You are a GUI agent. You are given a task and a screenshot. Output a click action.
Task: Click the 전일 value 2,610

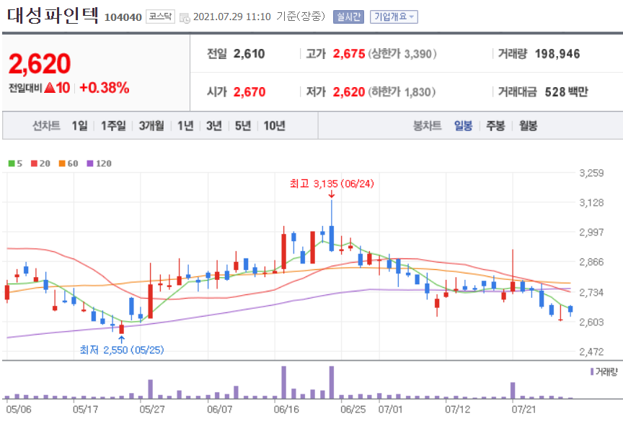pyautogui.click(x=249, y=53)
